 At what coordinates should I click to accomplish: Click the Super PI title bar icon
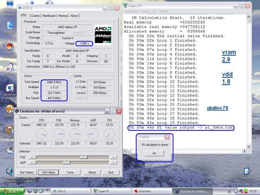pos(125,6)
